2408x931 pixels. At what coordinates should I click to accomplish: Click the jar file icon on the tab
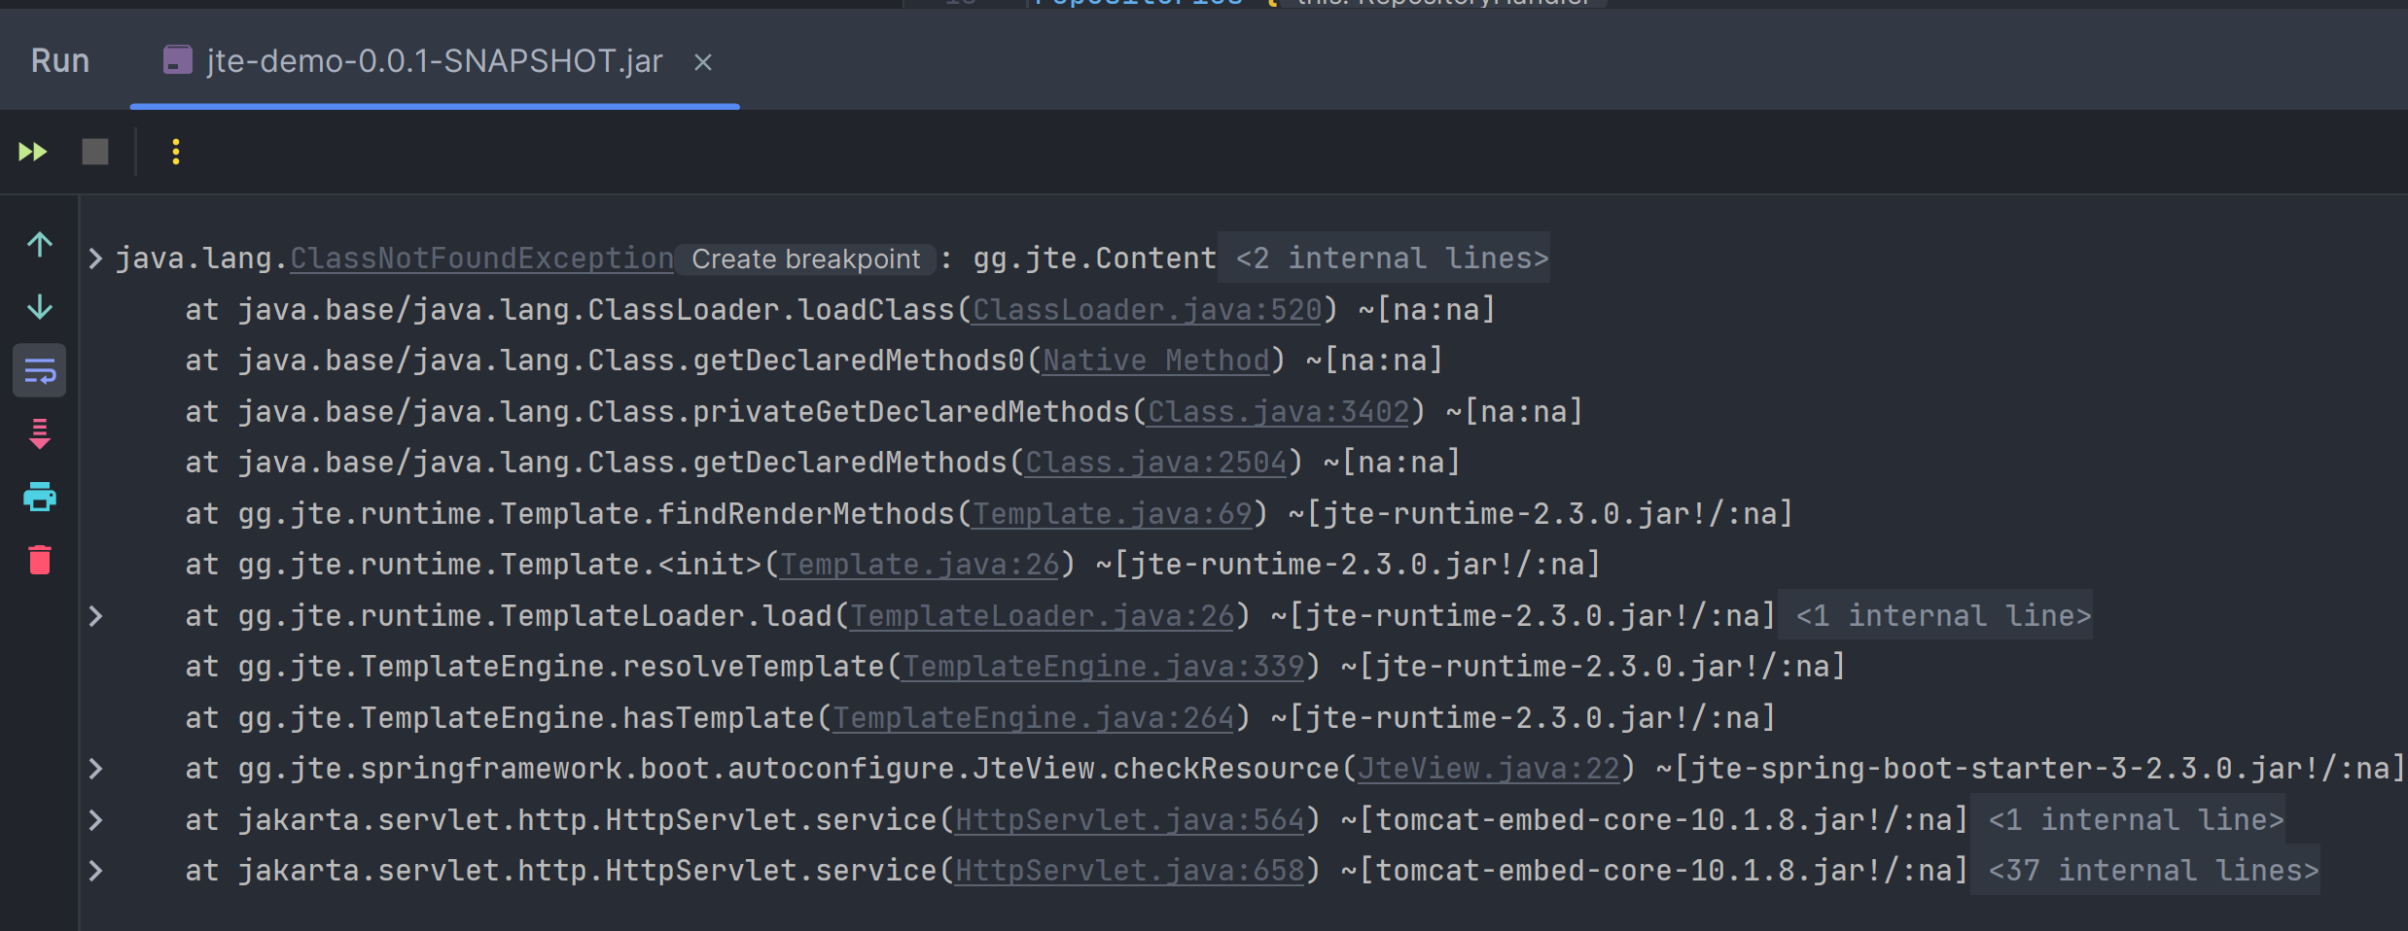point(177,60)
